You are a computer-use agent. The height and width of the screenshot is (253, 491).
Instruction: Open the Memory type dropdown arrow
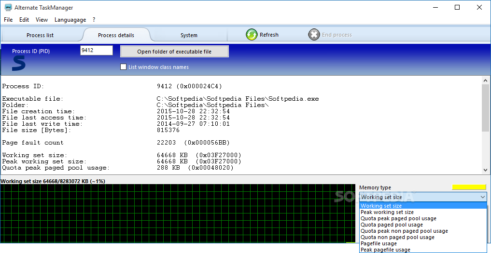point(482,197)
